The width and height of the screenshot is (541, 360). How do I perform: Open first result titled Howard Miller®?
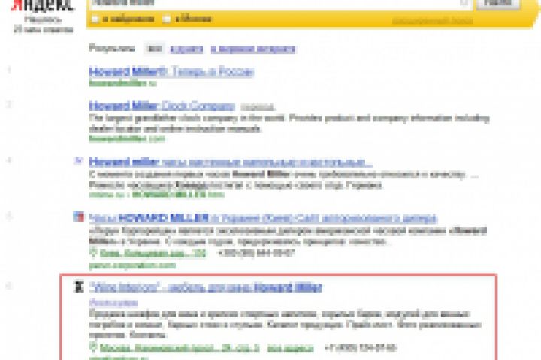(171, 72)
